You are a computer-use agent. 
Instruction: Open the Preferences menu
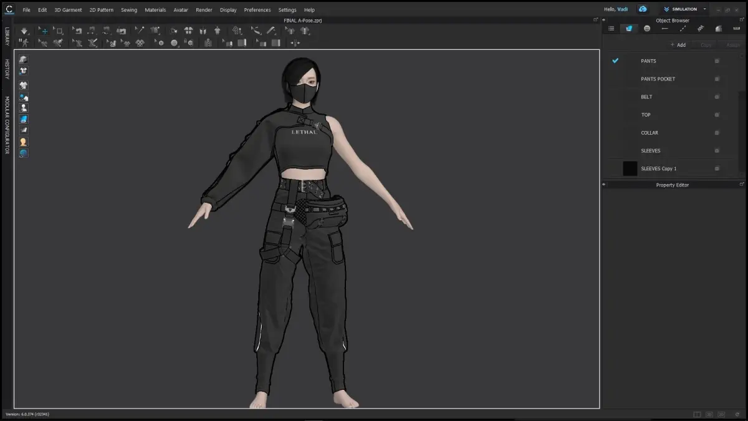(257, 10)
